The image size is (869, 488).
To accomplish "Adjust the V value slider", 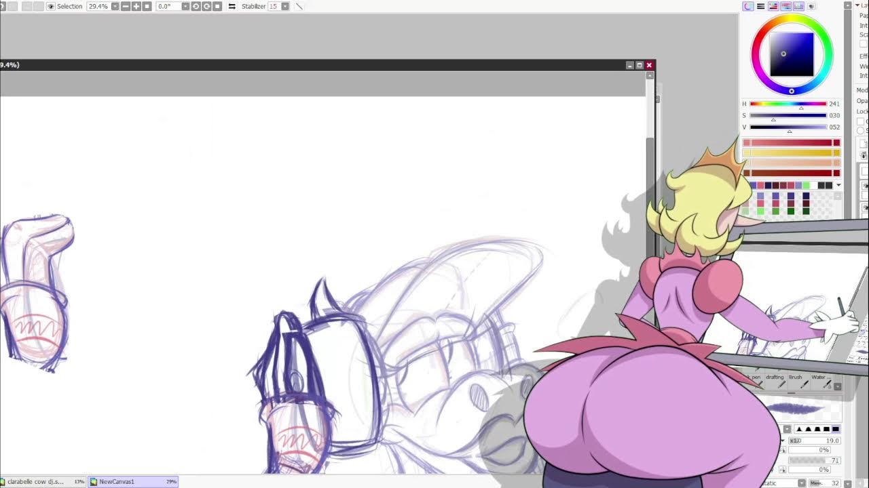I will (788, 127).
